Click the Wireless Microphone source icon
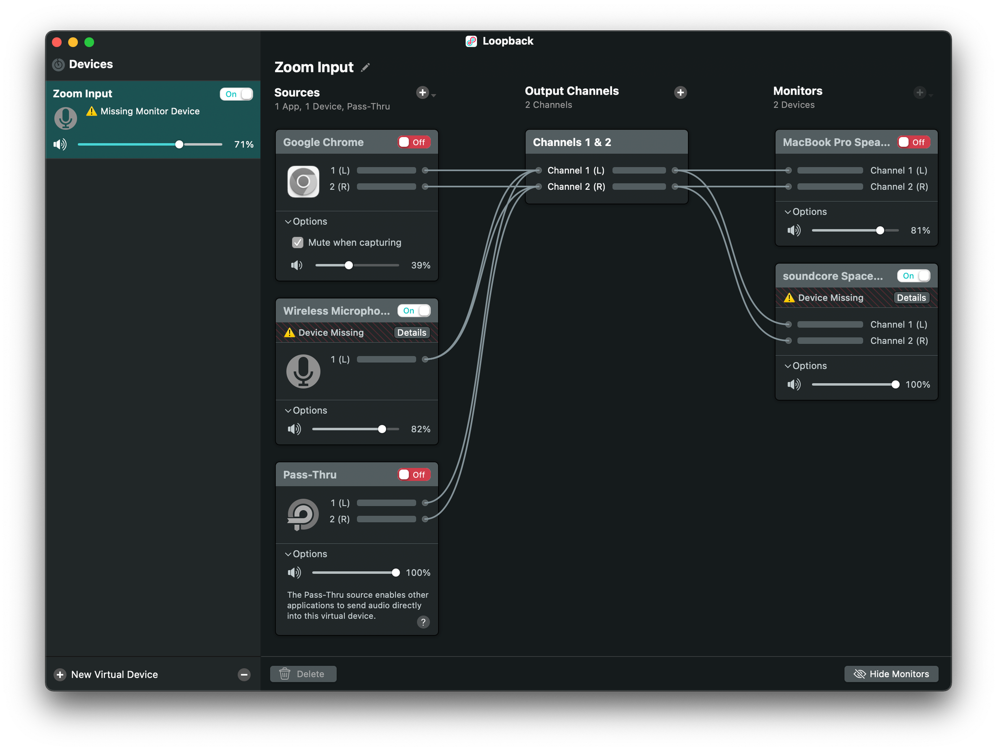The width and height of the screenshot is (997, 751). [303, 371]
